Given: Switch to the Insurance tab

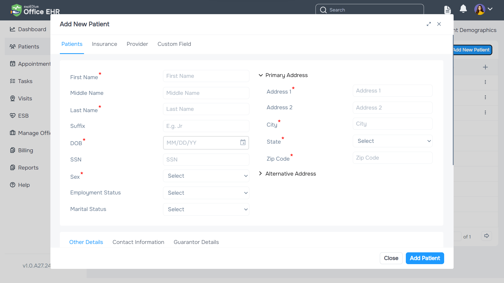Looking at the screenshot, I should (104, 44).
